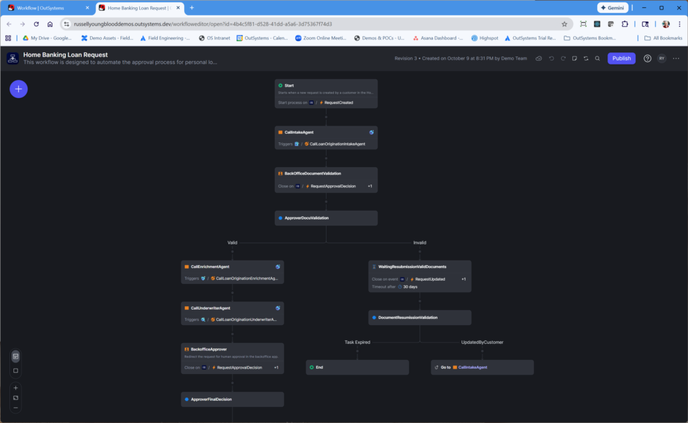Expand the +1 events on BackOfficeDocumentValidation
This screenshot has height=423, width=688.
(370, 186)
